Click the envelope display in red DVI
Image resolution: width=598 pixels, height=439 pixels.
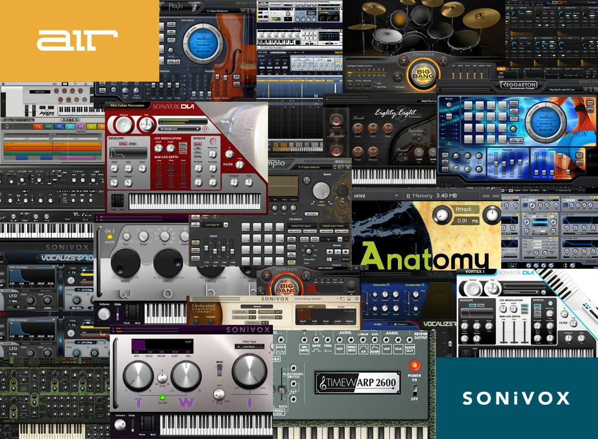(x=128, y=153)
